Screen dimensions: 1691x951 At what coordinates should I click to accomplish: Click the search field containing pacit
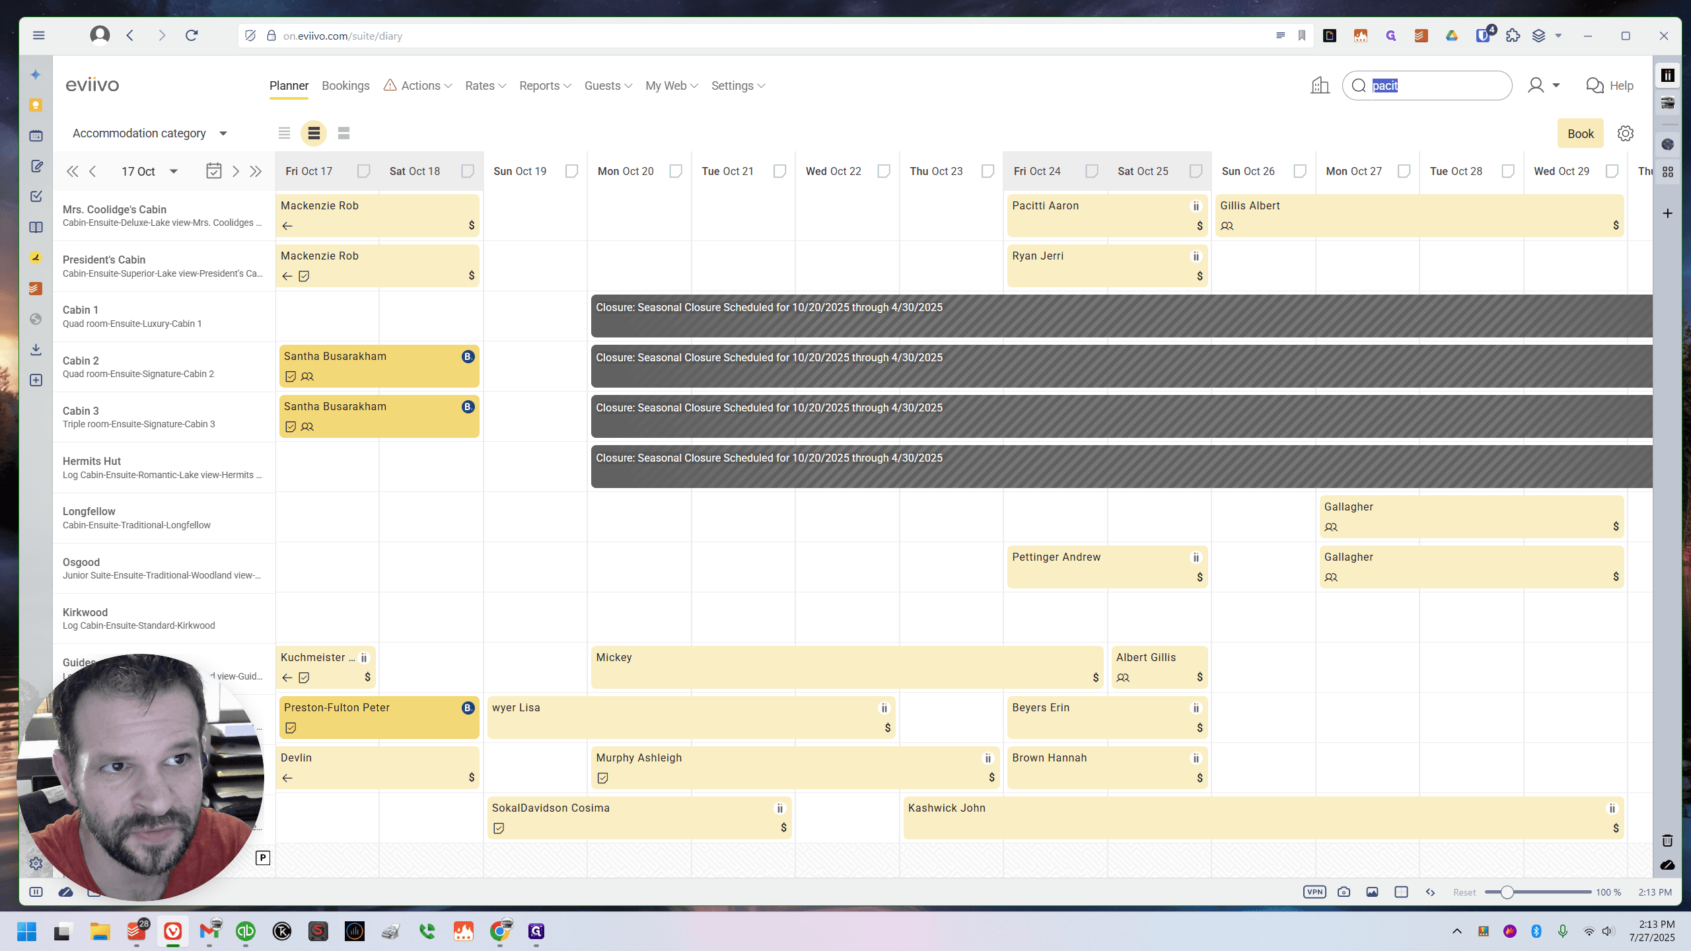point(1427,86)
